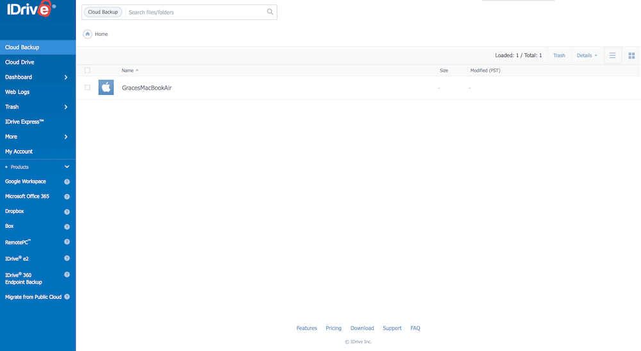641x351 pixels.
Task: Check the GracesMacBookAir row checkbox
Action: click(x=87, y=88)
